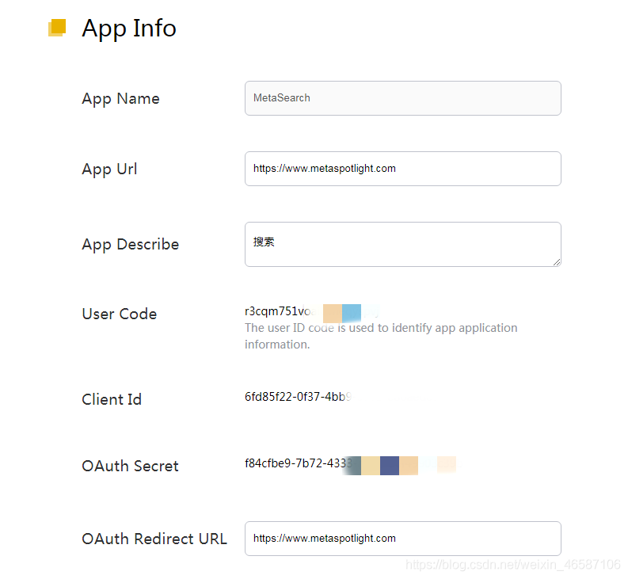This screenshot has height=579, width=628.
Task: Click the yellow App Info square icon
Action: click(57, 28)
